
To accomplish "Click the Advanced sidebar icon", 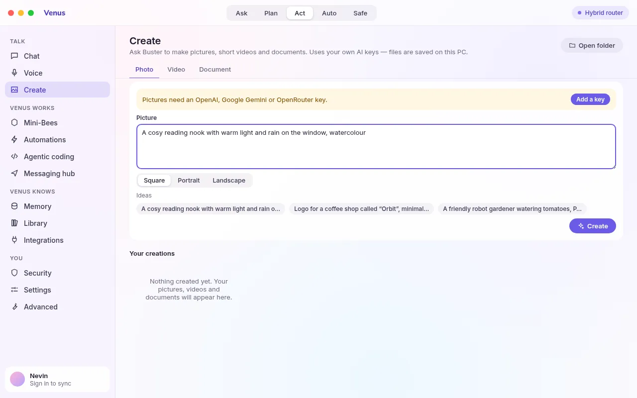I will coord(14,307).
